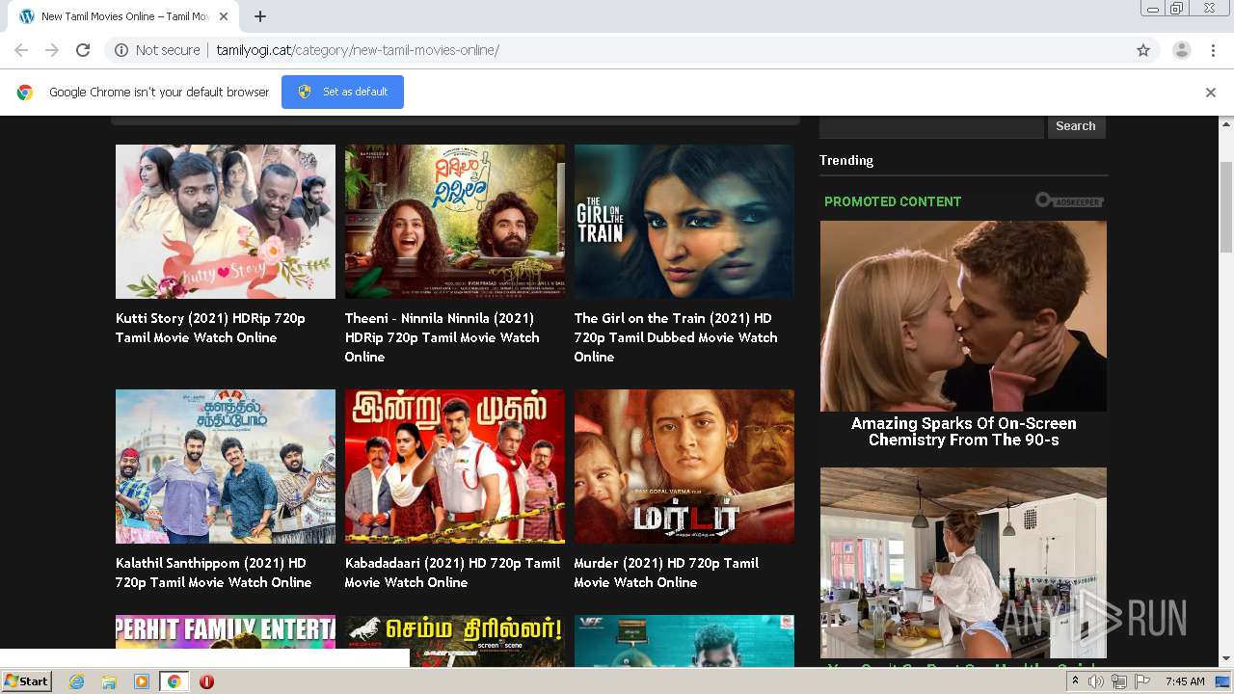Click the site search input field
Screen dimensions: 1234x694
pyautogui.click(x=931, y=126)
